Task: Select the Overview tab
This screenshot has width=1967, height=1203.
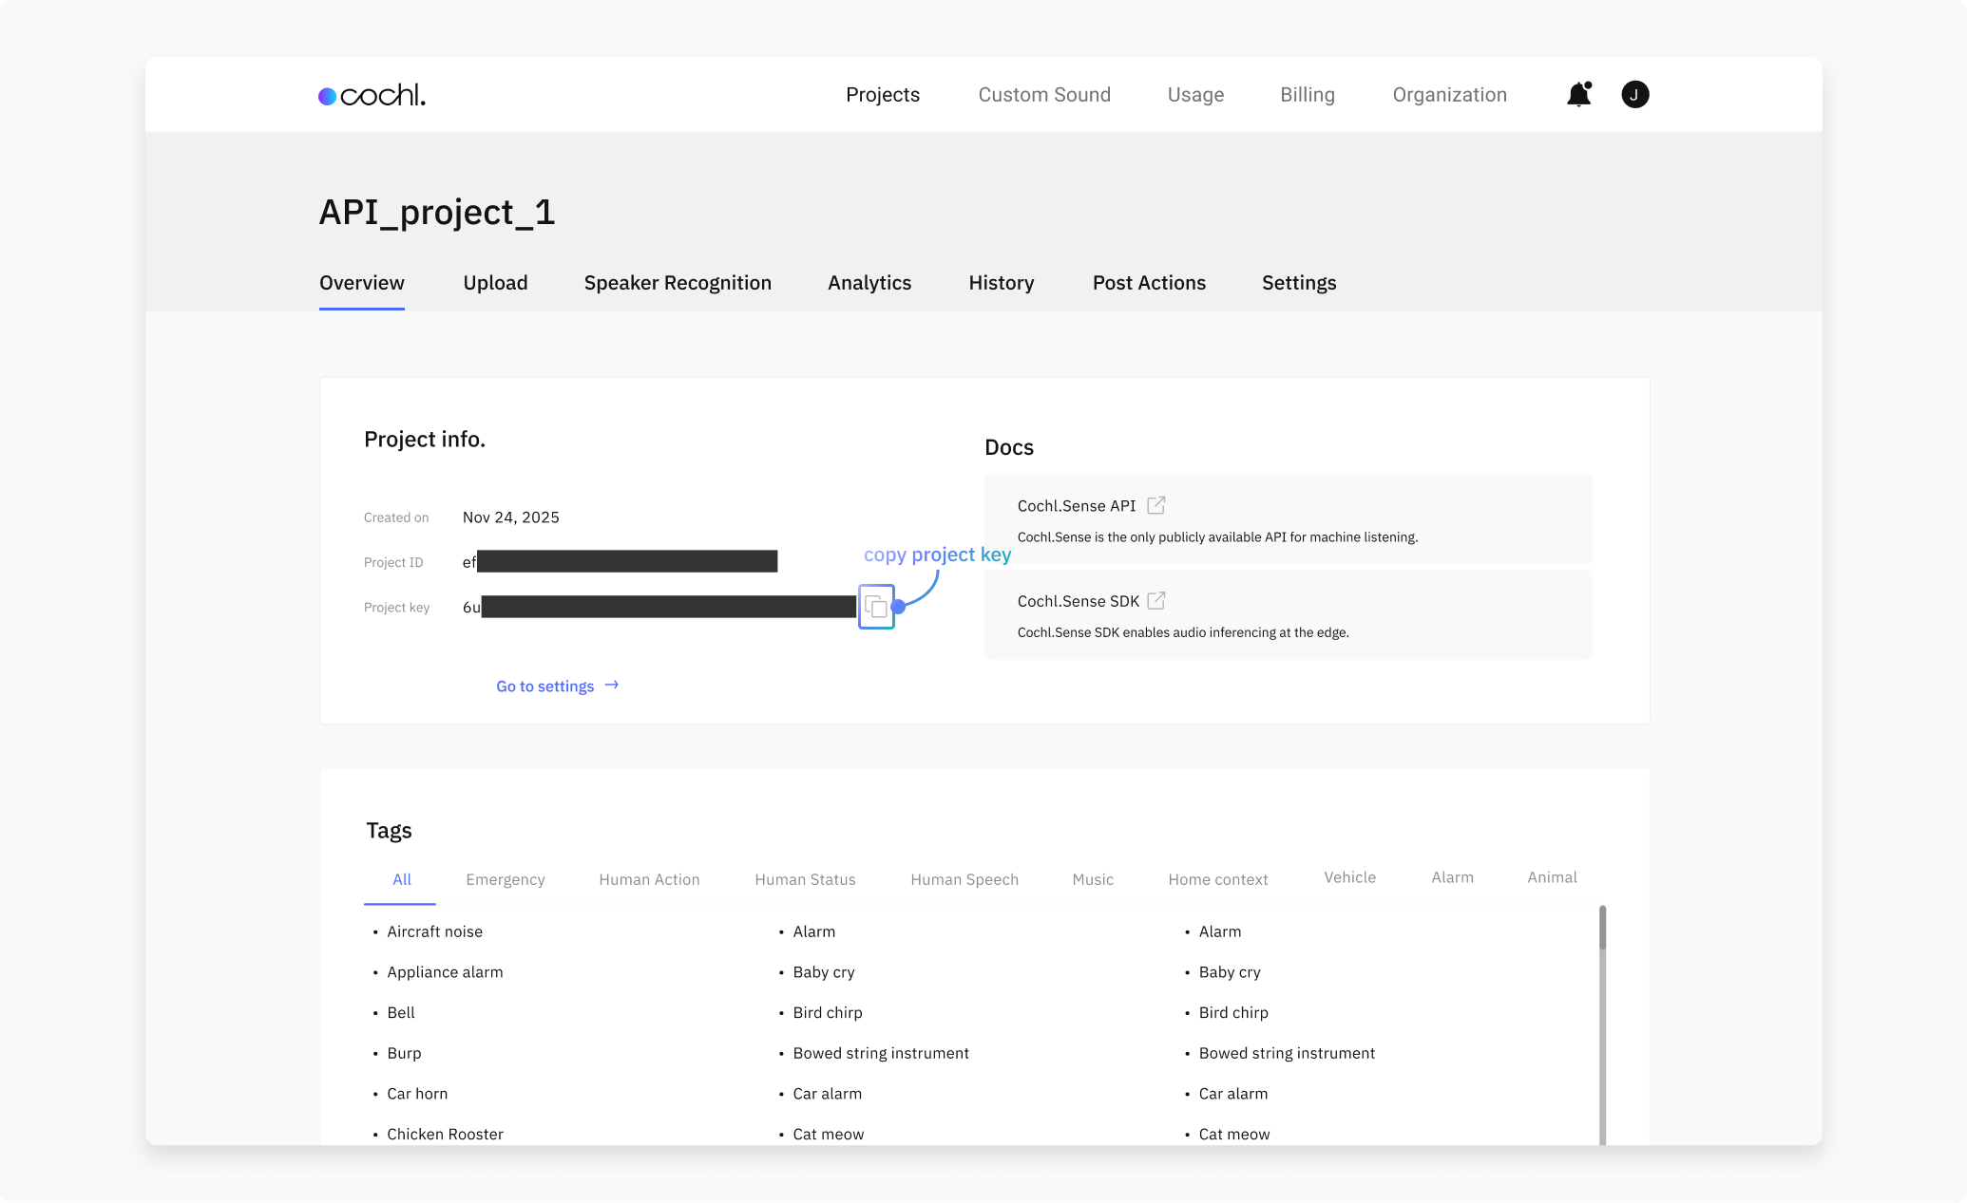Action: [362, 283]
